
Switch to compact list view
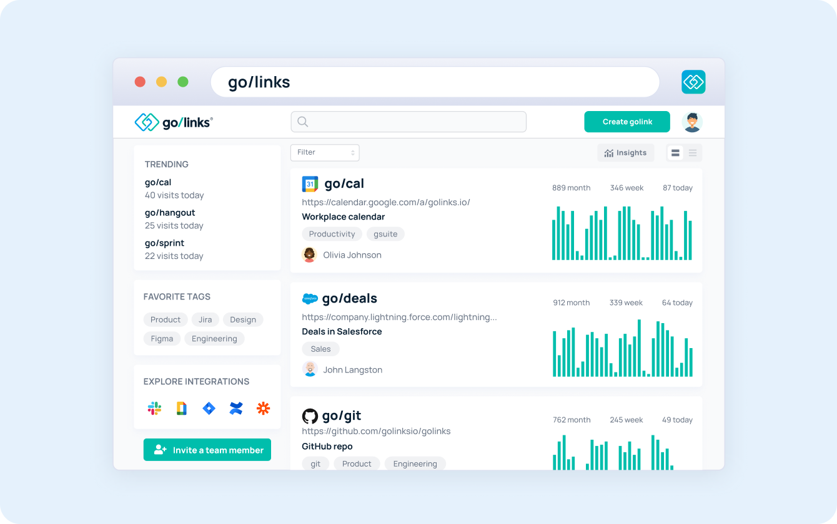692,152
